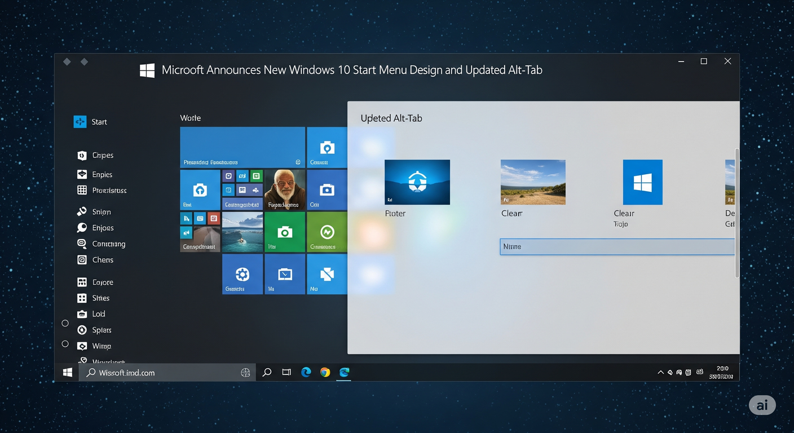The width and height of the screenshot is (794, 433).
Task: Click the magnifier icon right of the search box
Action: [267, 372]
